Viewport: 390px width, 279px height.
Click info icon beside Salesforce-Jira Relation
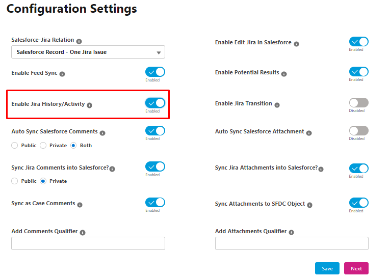point(79,41)
